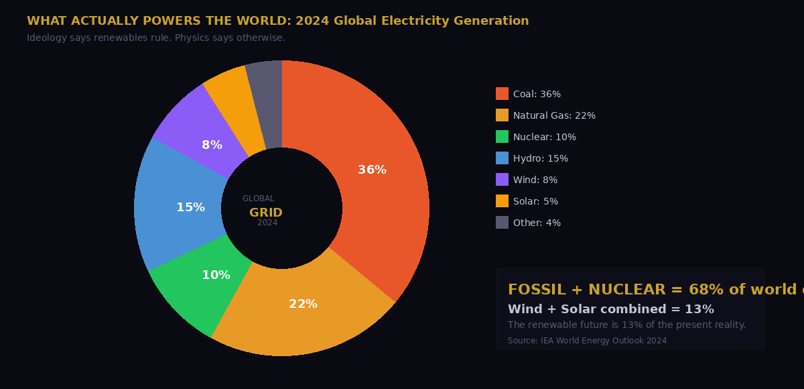Click the Wind purple legend marker

coord(500,180)
